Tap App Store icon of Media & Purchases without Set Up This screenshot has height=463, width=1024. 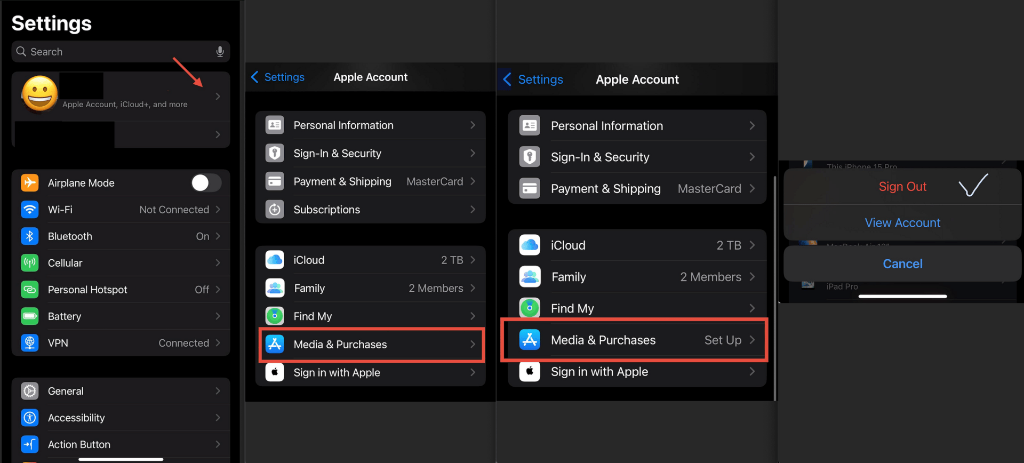pos(275,344)
